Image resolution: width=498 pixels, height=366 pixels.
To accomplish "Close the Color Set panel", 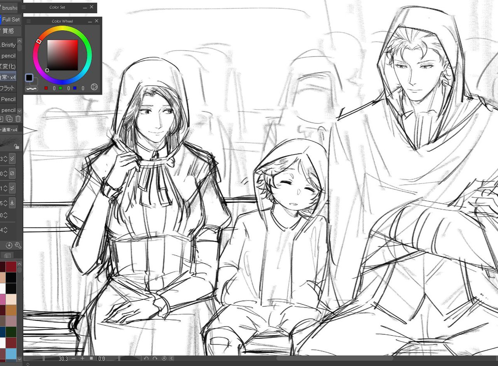I will pyautogui.click(x=91, y=7).
